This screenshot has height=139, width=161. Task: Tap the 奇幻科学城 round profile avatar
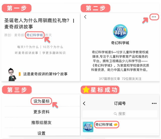pyautogui.click(x=120, y=31)
